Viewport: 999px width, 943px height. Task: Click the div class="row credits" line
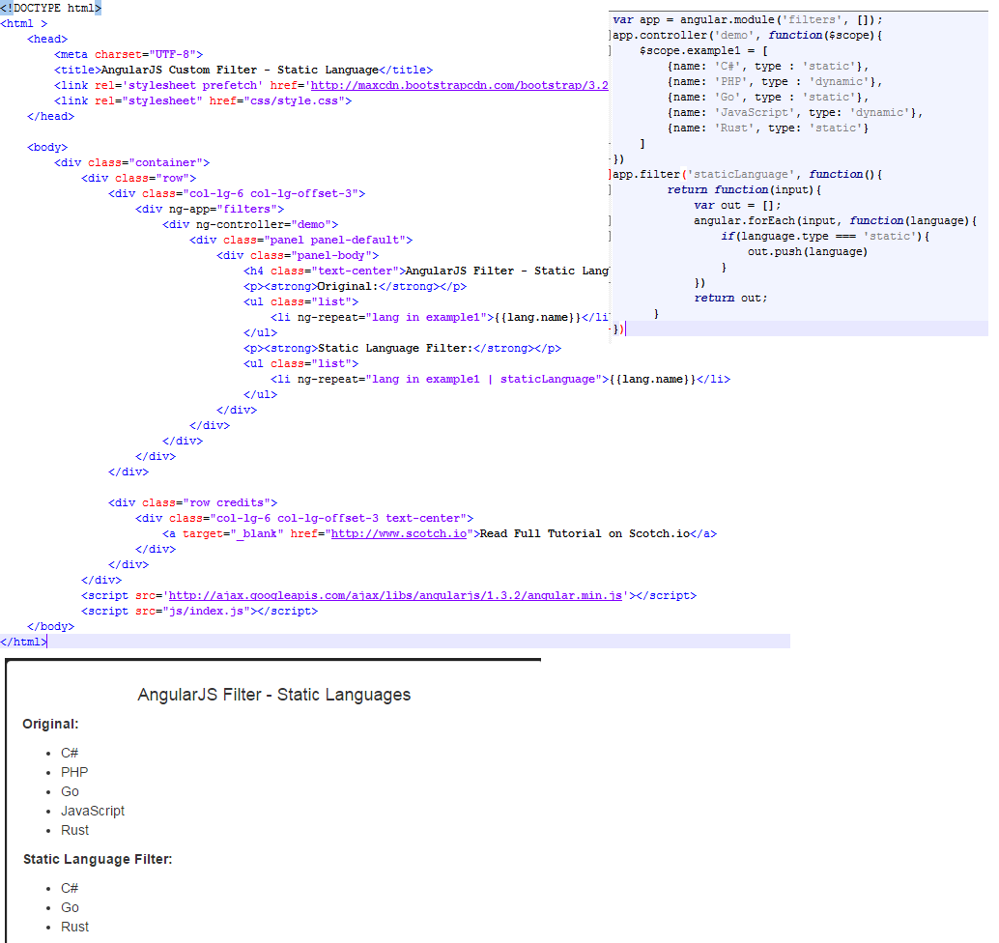click(193, 502)
